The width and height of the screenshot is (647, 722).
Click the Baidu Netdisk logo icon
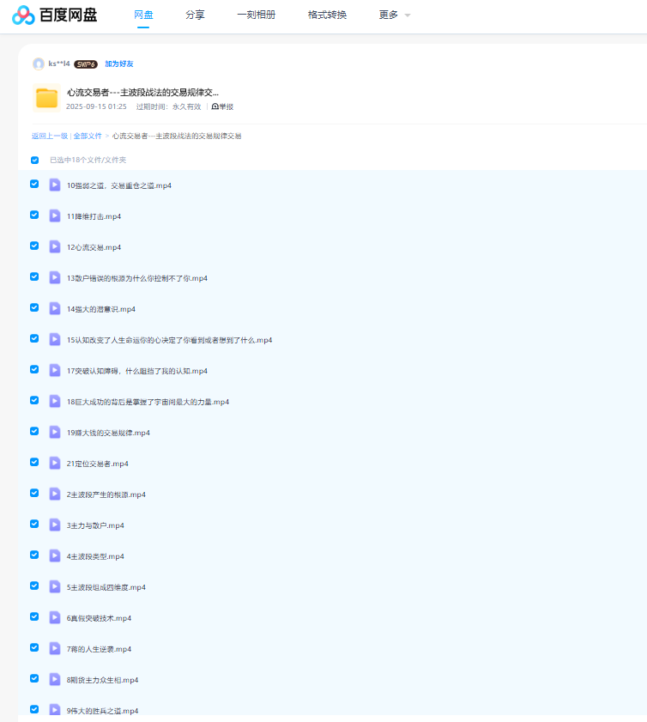click(x=23, y=15)
